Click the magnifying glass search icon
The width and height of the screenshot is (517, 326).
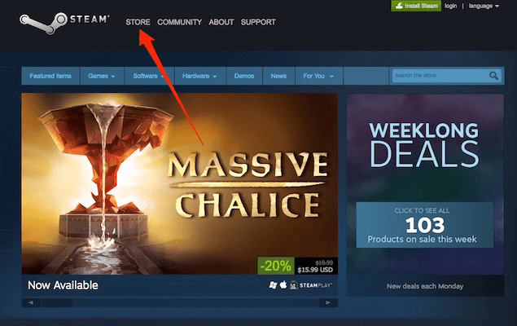[493, 76]
